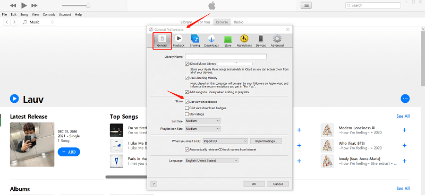The height and width of the screenshot is (195, 425).
Task: Open the blue more options ellipsis
Action: (x=405, y=99)
